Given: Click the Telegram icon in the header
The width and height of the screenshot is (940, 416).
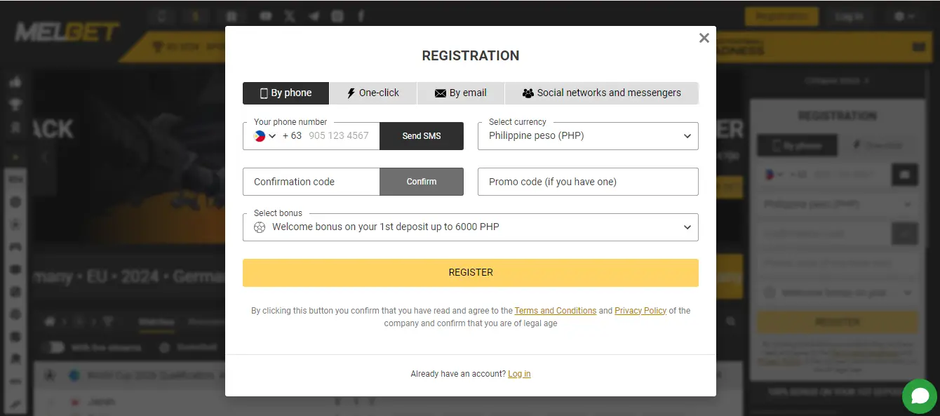Looking at the screenshot, I should tap(314, 15).
